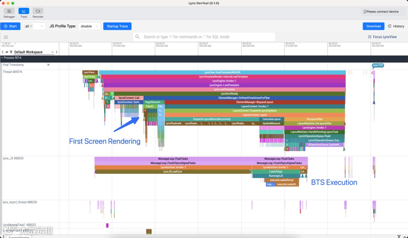
Task: Select Lynx_JS 488030 track label
Action: [x=13, y=158]
